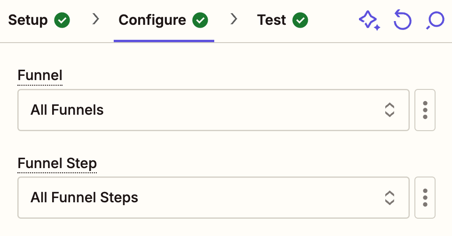Image resolution: width=452 pixels, height=236 pixels.
Task: Switch to the Setup tab
Action: [x=28, y=21]
